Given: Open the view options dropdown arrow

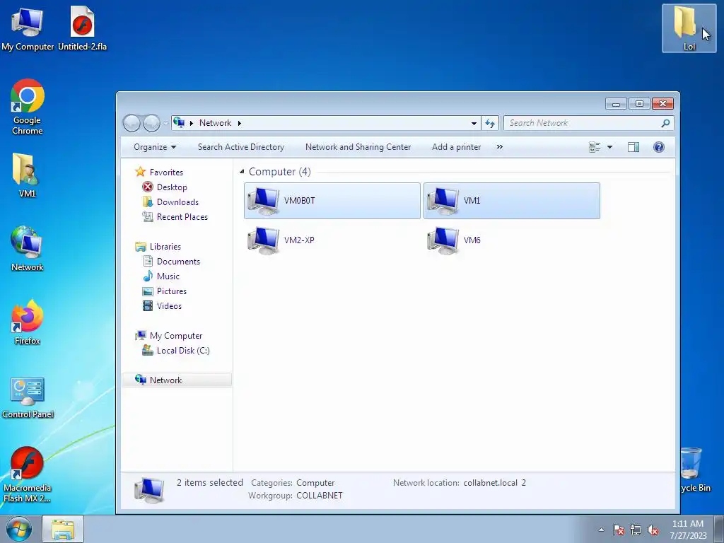Looking at the screenshot, I should pos(609,147).
